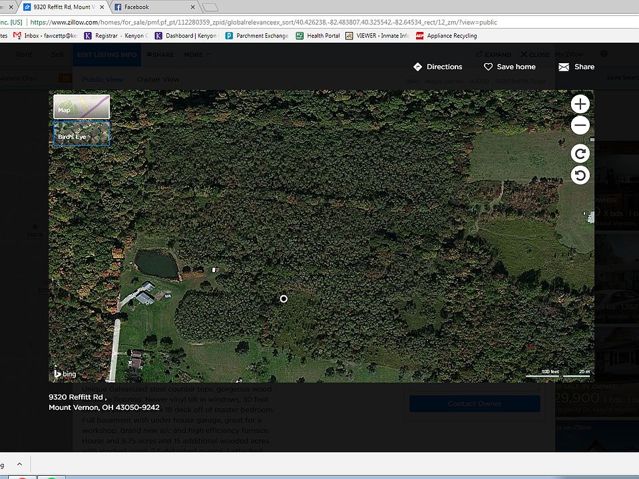Close the Facebook tab
The image size is (639, 479).
[x=193, y=7]
